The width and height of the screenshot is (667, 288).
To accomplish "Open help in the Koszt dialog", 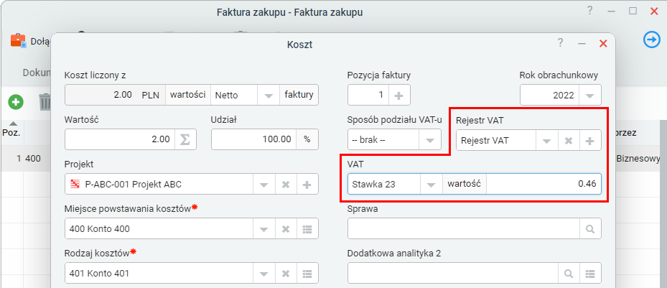I will coord(560,43).
